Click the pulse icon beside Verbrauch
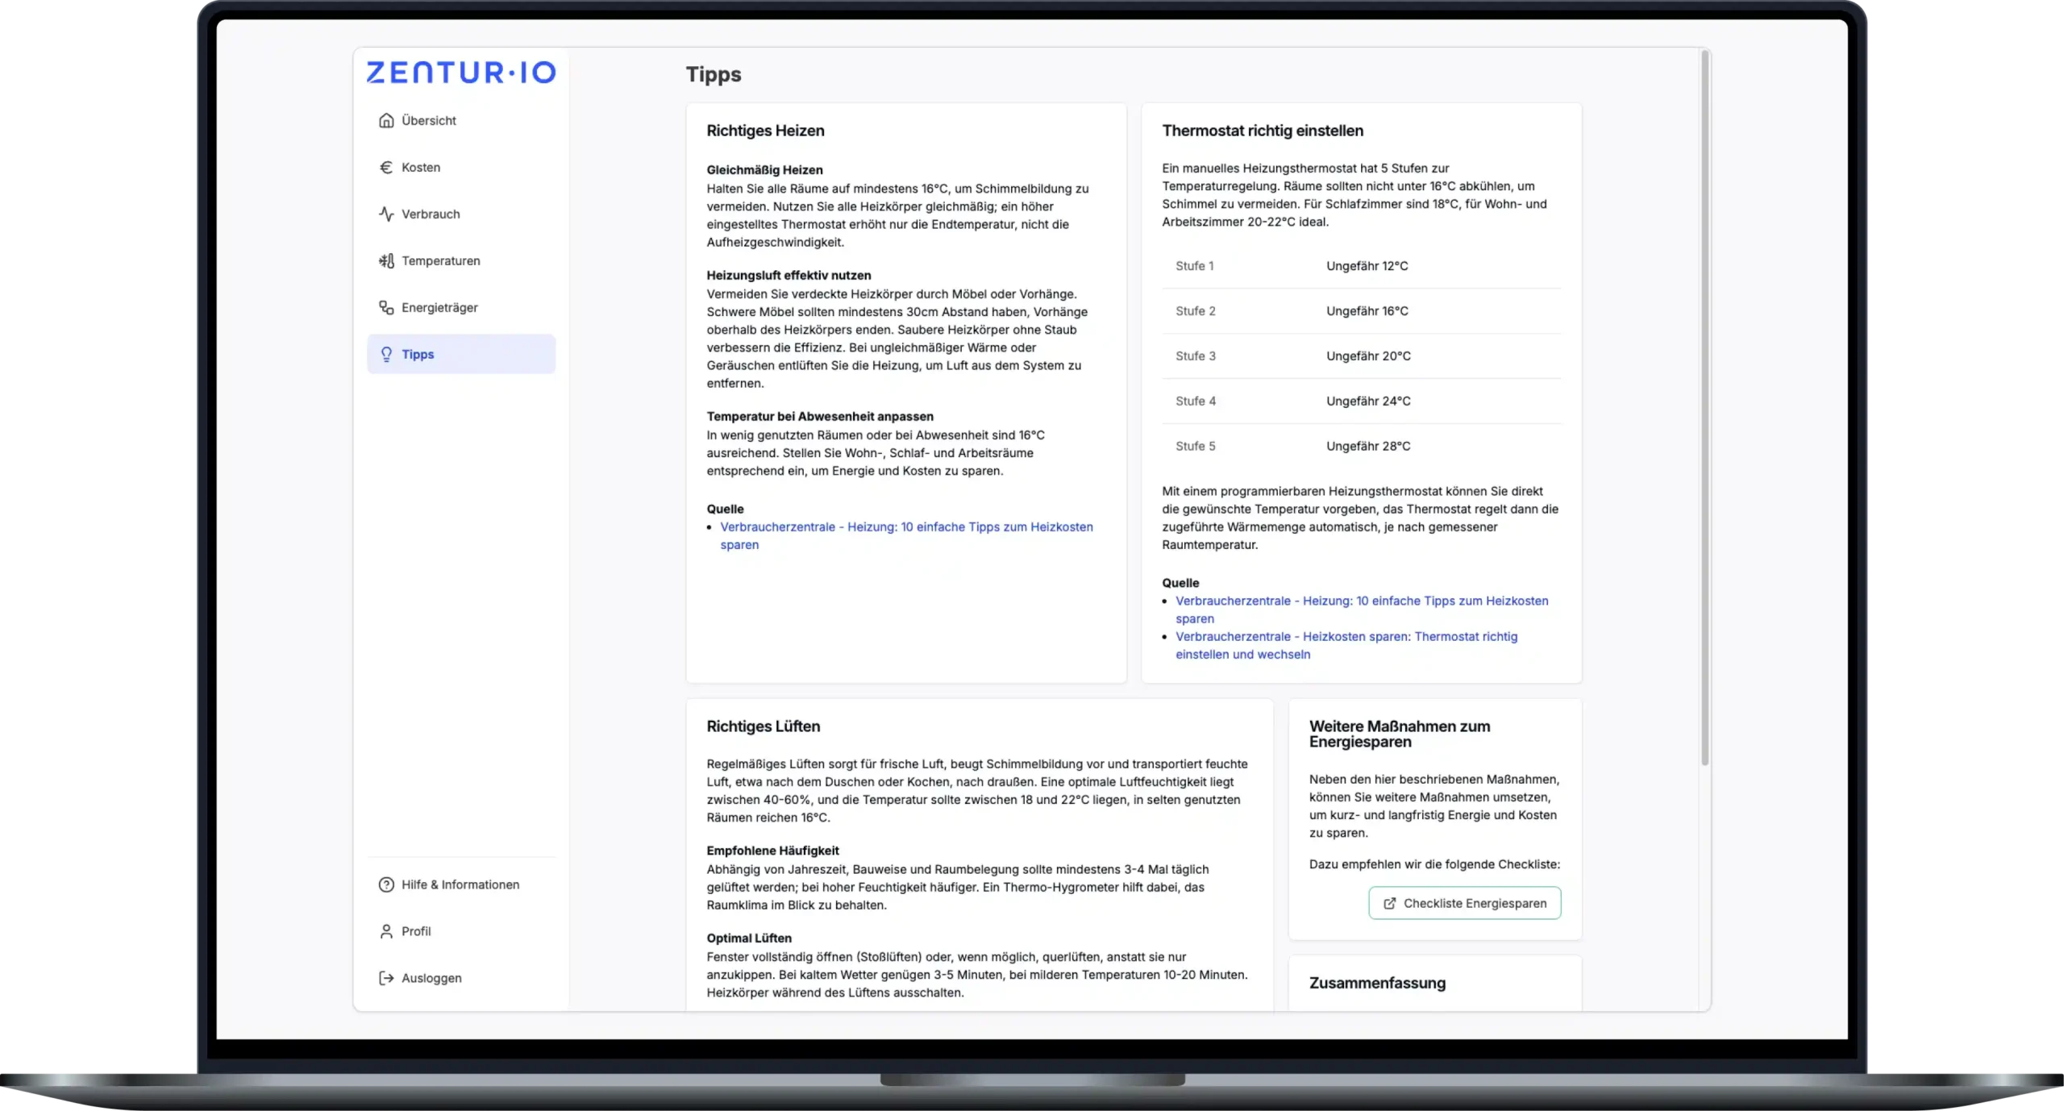2064x1111 pixels. pyautogui.click(x=386, y=214)
